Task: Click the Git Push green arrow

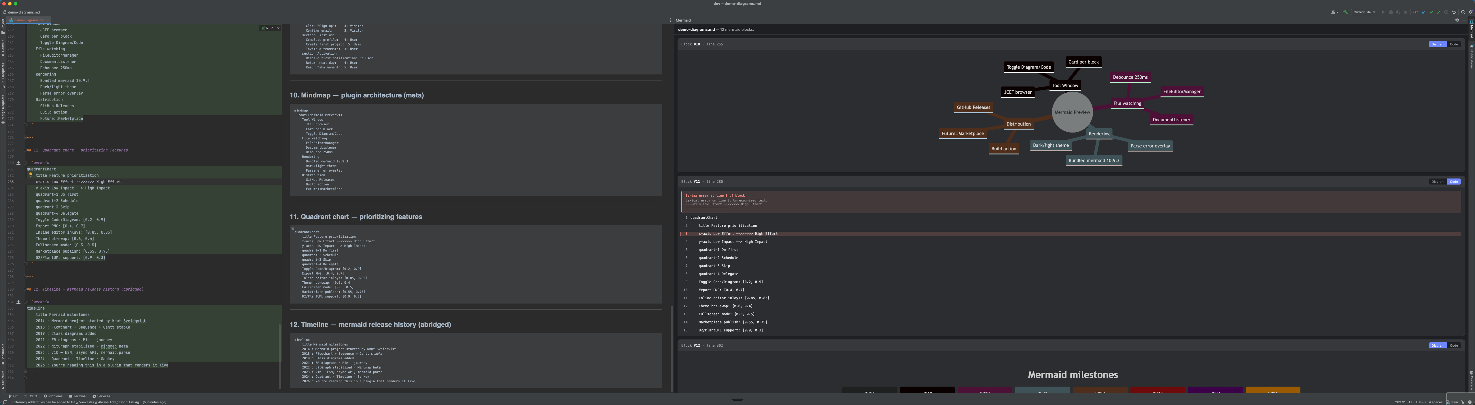Action: (x=1438, y=12)
